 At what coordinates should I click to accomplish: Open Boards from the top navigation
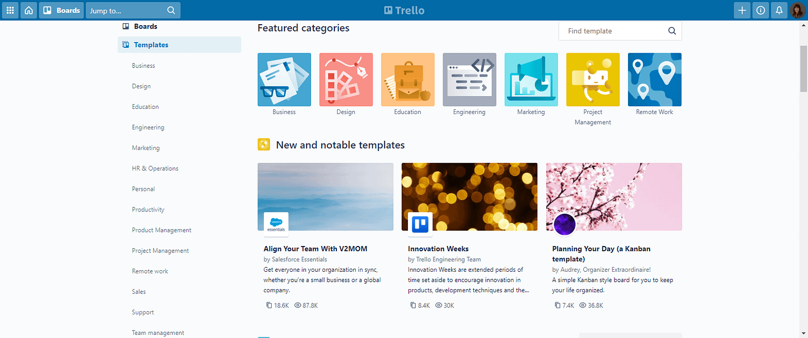(61, 10)
